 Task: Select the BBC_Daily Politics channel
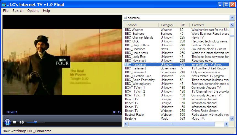pyautogui.click(x=177, y=45)
